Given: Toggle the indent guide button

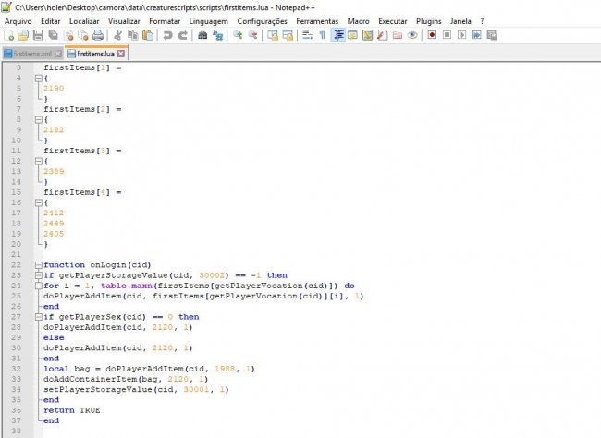Looking at the screenshot, I should tap(337, 36).
